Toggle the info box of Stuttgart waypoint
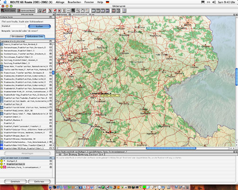The width and height of the screenshot is (238, 190). click(51, 161)
